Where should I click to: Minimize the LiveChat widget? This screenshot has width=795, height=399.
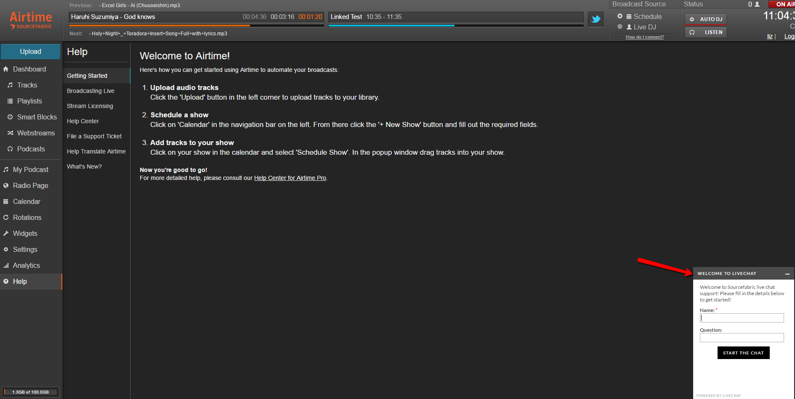pyautogui.click(x=787, y=274)
